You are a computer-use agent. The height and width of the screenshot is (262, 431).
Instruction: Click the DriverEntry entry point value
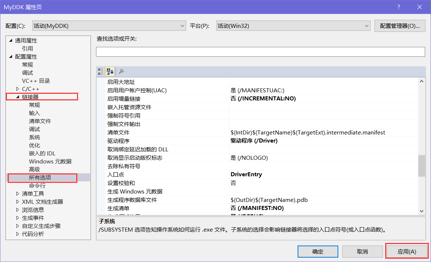(246, 174)
